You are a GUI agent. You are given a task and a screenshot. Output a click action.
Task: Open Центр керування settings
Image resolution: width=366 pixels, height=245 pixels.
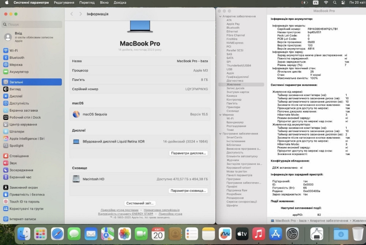[20, 124]
